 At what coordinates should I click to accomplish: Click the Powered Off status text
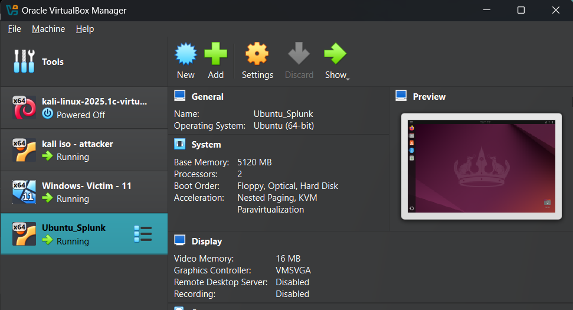(x=81, y=115)
